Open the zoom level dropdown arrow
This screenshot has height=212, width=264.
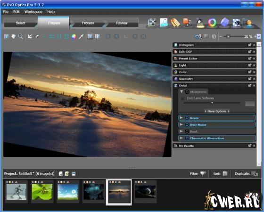pyautogui.click(x=259, y=36)
